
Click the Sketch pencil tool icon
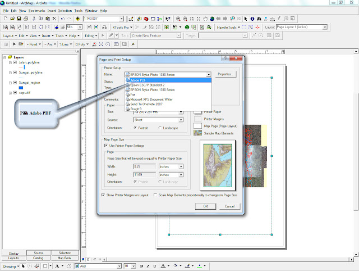click(x=111, y=35)
